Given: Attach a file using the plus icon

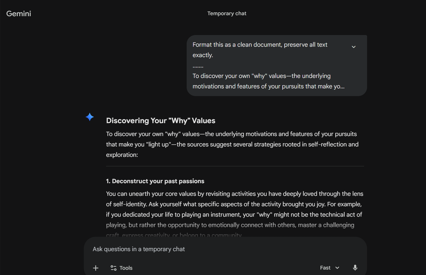Looking at the screenshot, I should (96, 268).
